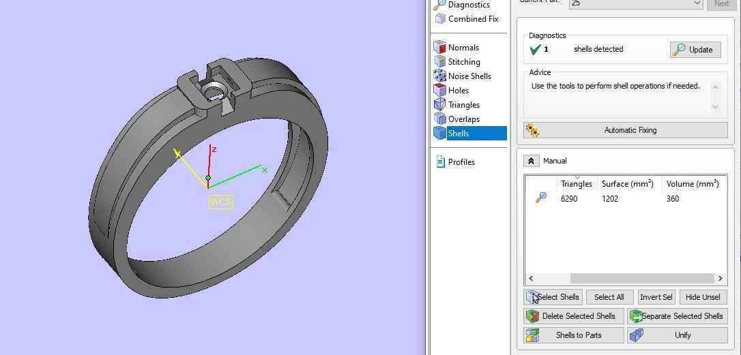Click the Profiles document icon
This screenshot has height=355, width=741.
point(441,162)
